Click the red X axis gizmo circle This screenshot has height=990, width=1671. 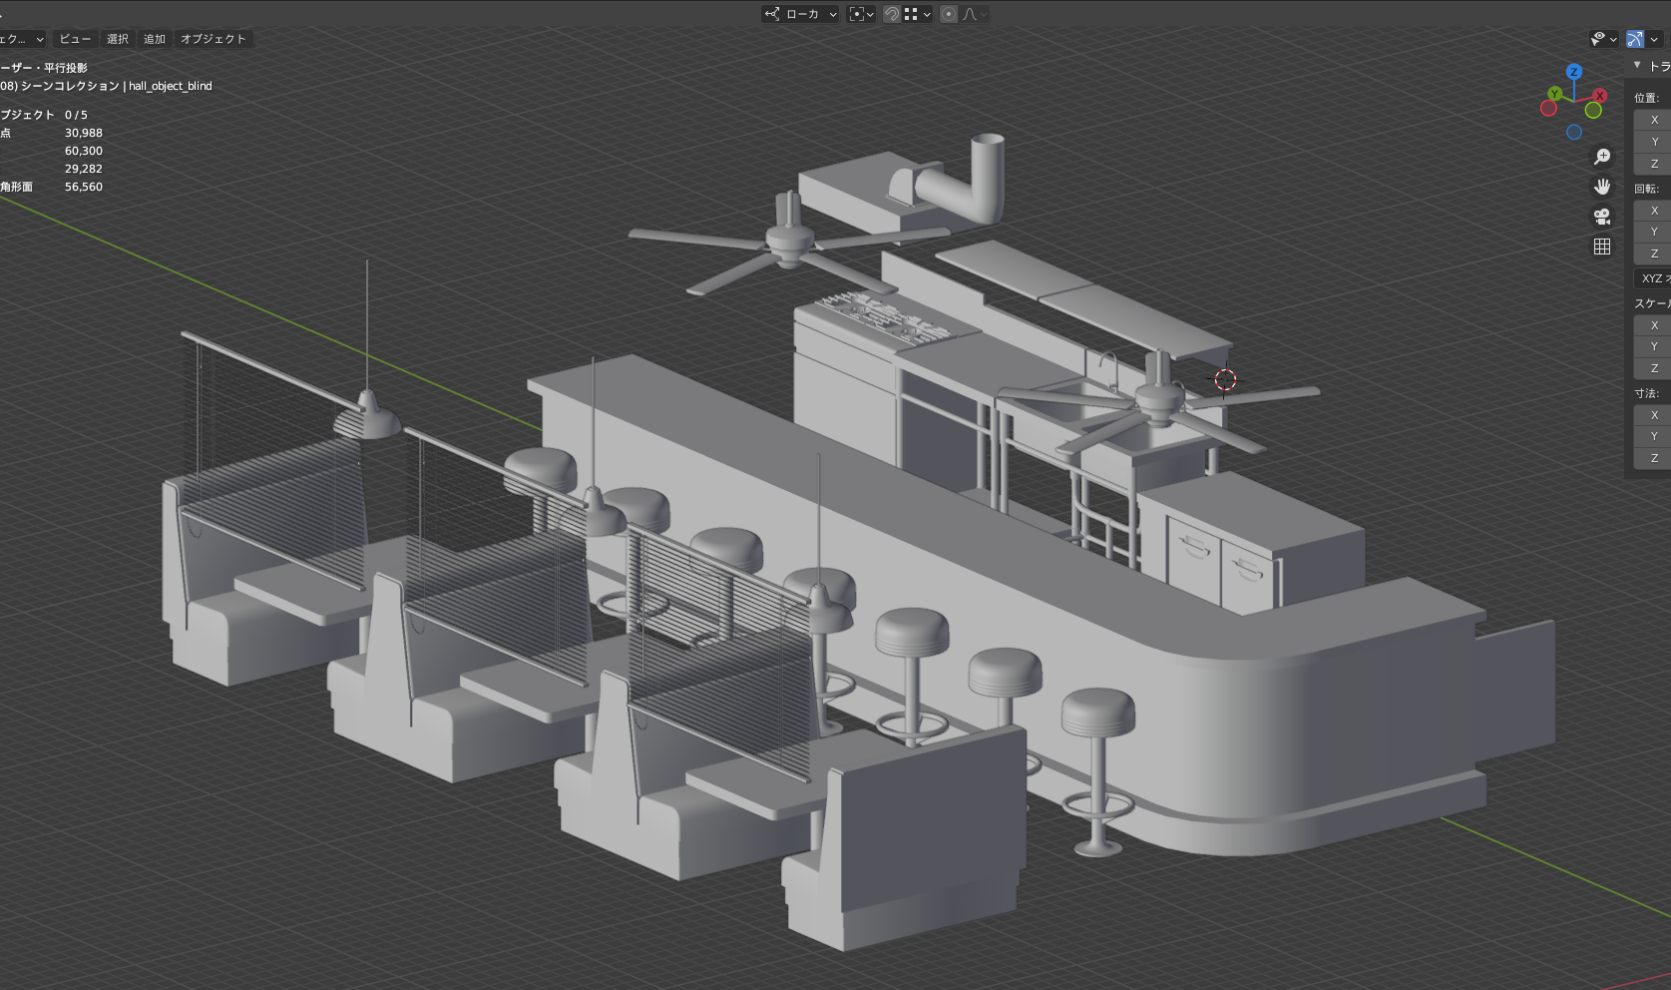[x=1599, y=96]
